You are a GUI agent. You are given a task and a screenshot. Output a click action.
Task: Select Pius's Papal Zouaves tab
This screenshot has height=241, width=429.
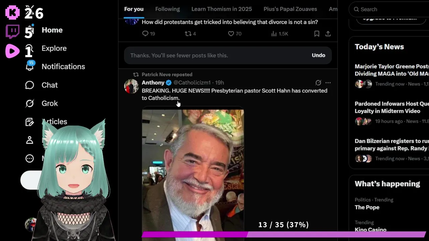tap(290, 9)
